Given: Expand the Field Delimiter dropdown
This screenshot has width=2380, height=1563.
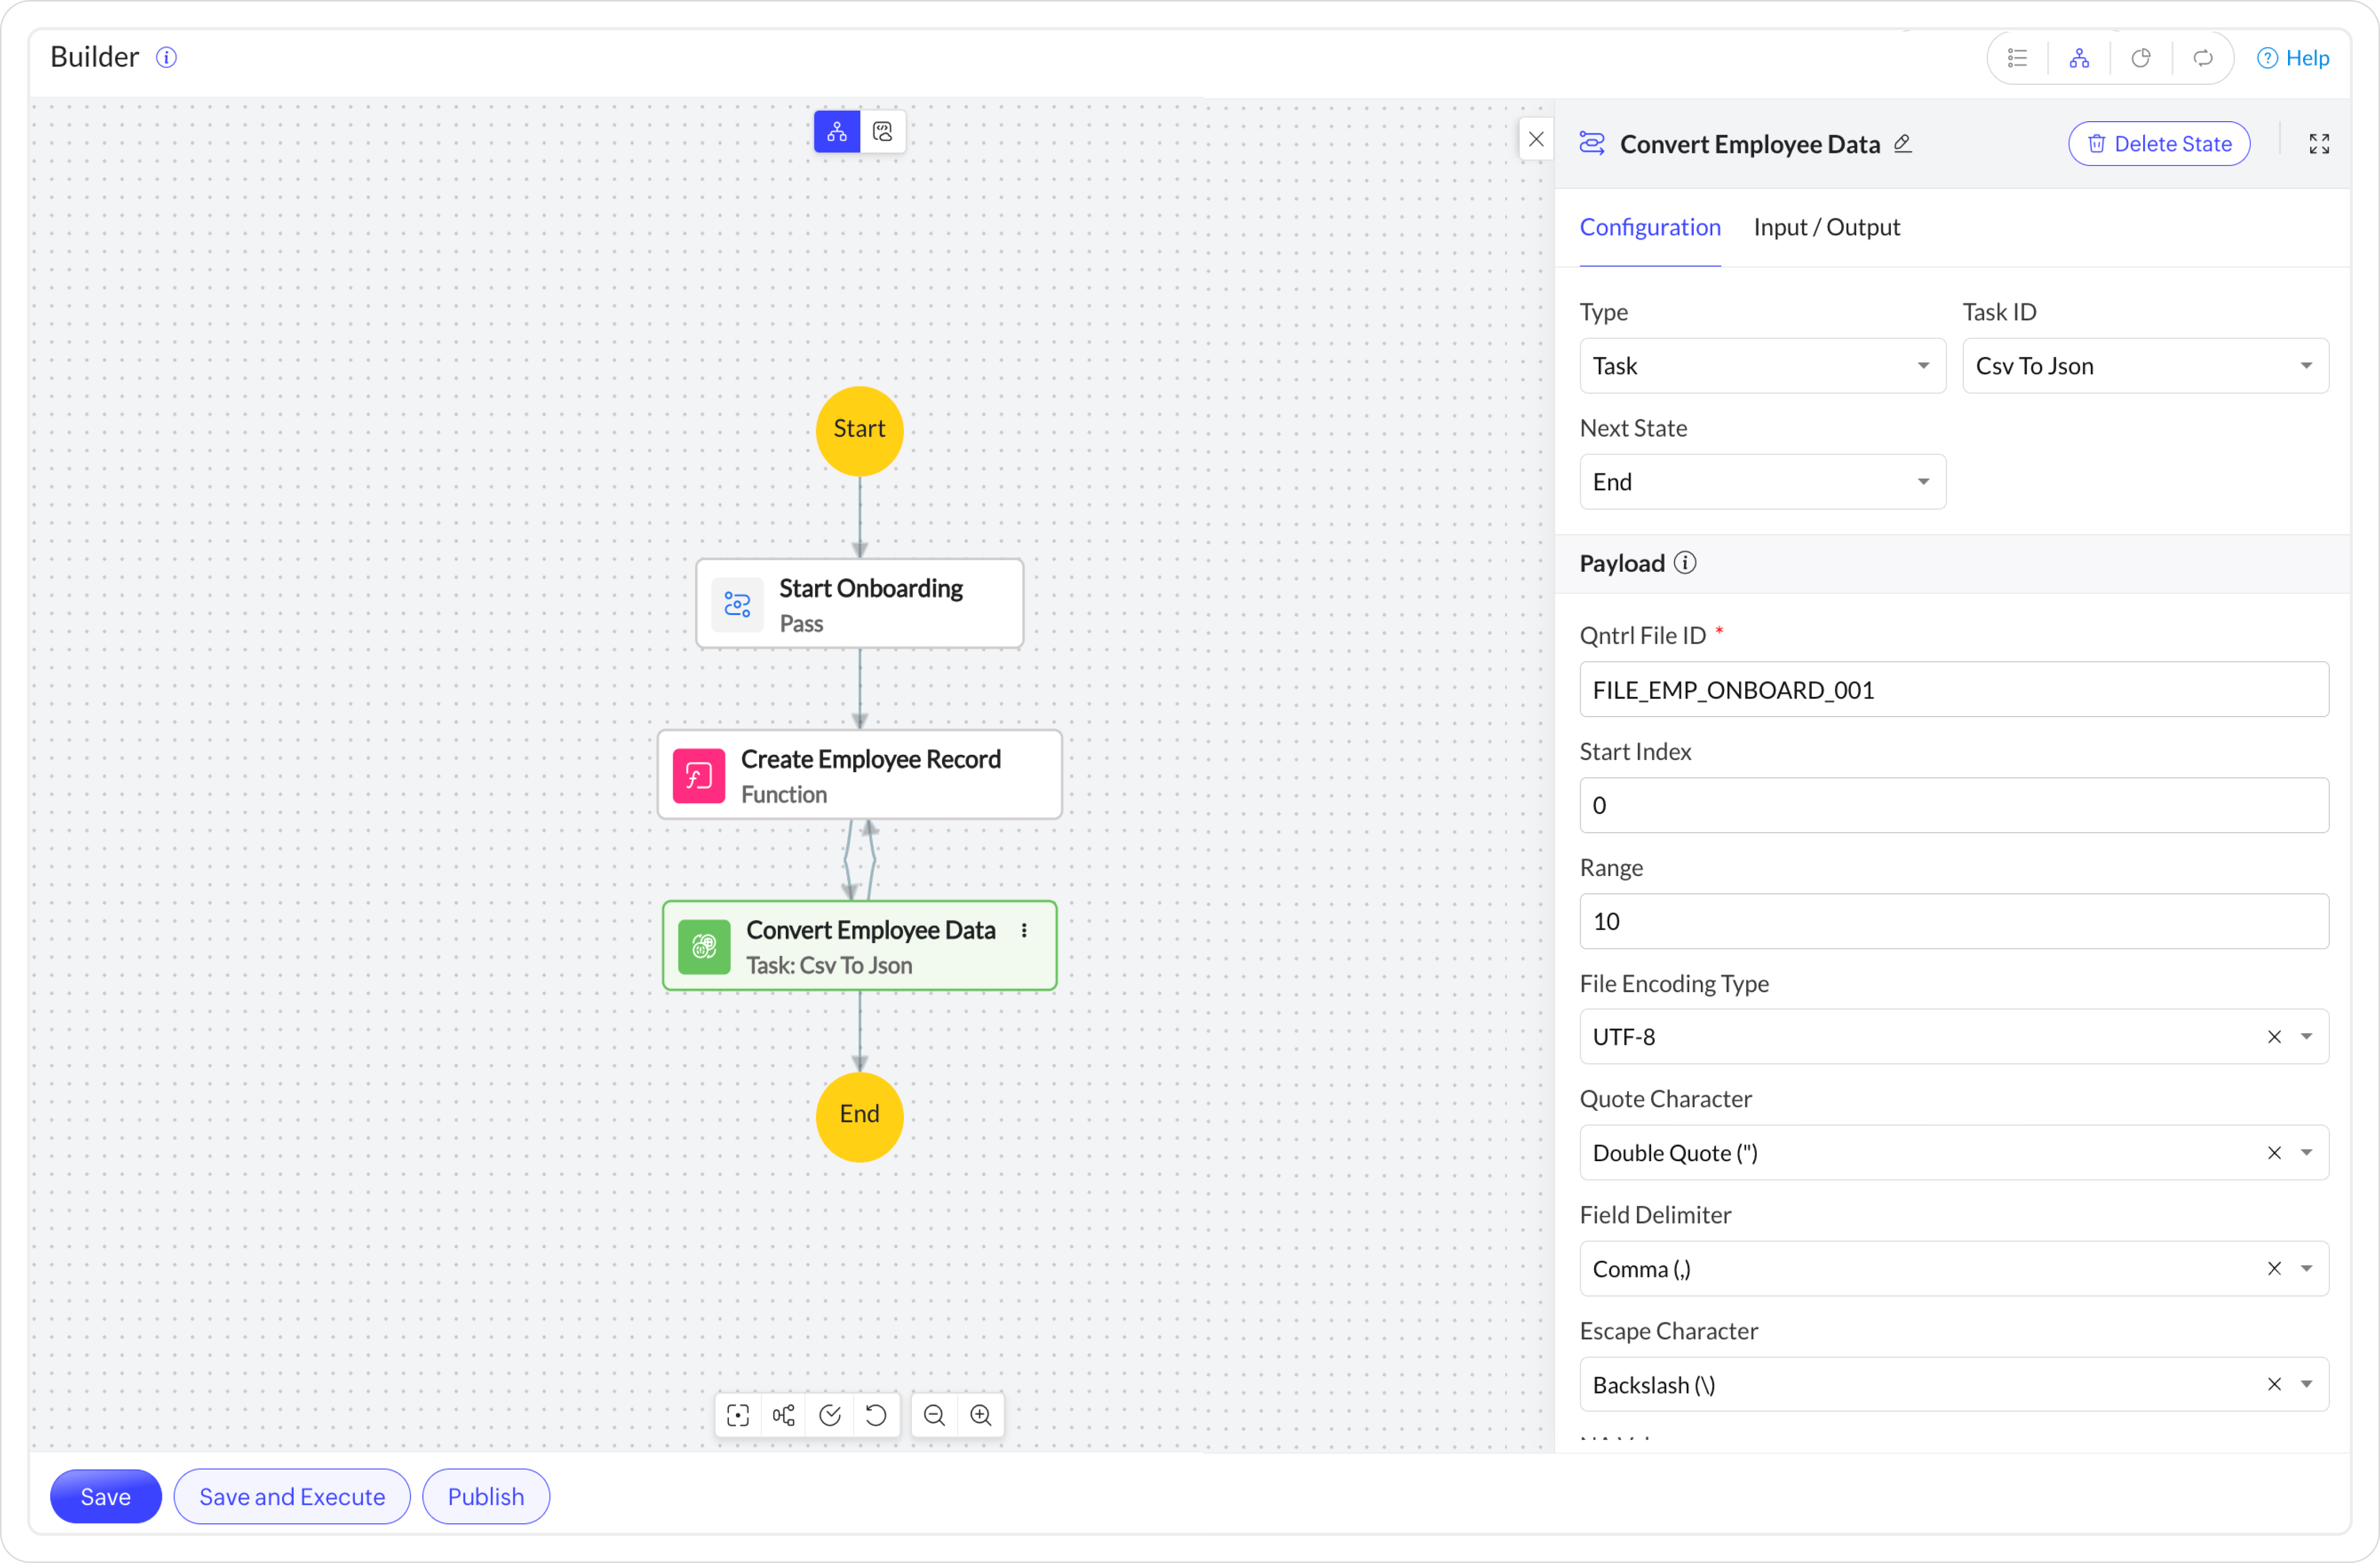Looking at the screenshot, I should pos(2306,1269).
